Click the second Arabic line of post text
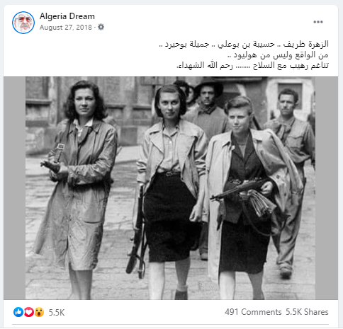 click(278, 55)
